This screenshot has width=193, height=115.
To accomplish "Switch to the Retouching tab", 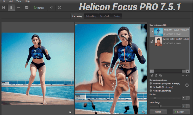I will (x=91, y=16).
